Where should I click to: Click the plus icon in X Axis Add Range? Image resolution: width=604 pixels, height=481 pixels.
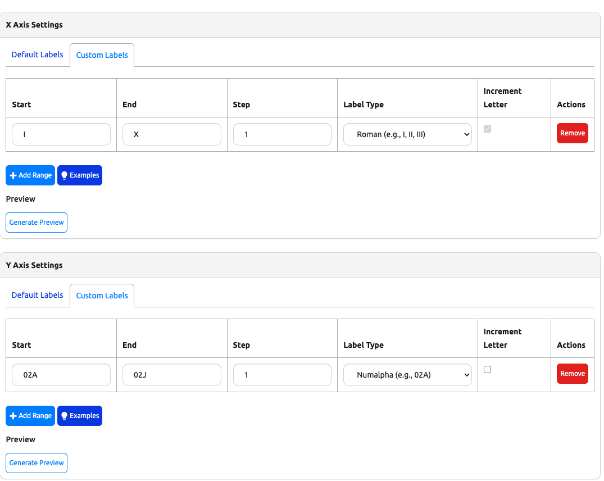(13, 175)
